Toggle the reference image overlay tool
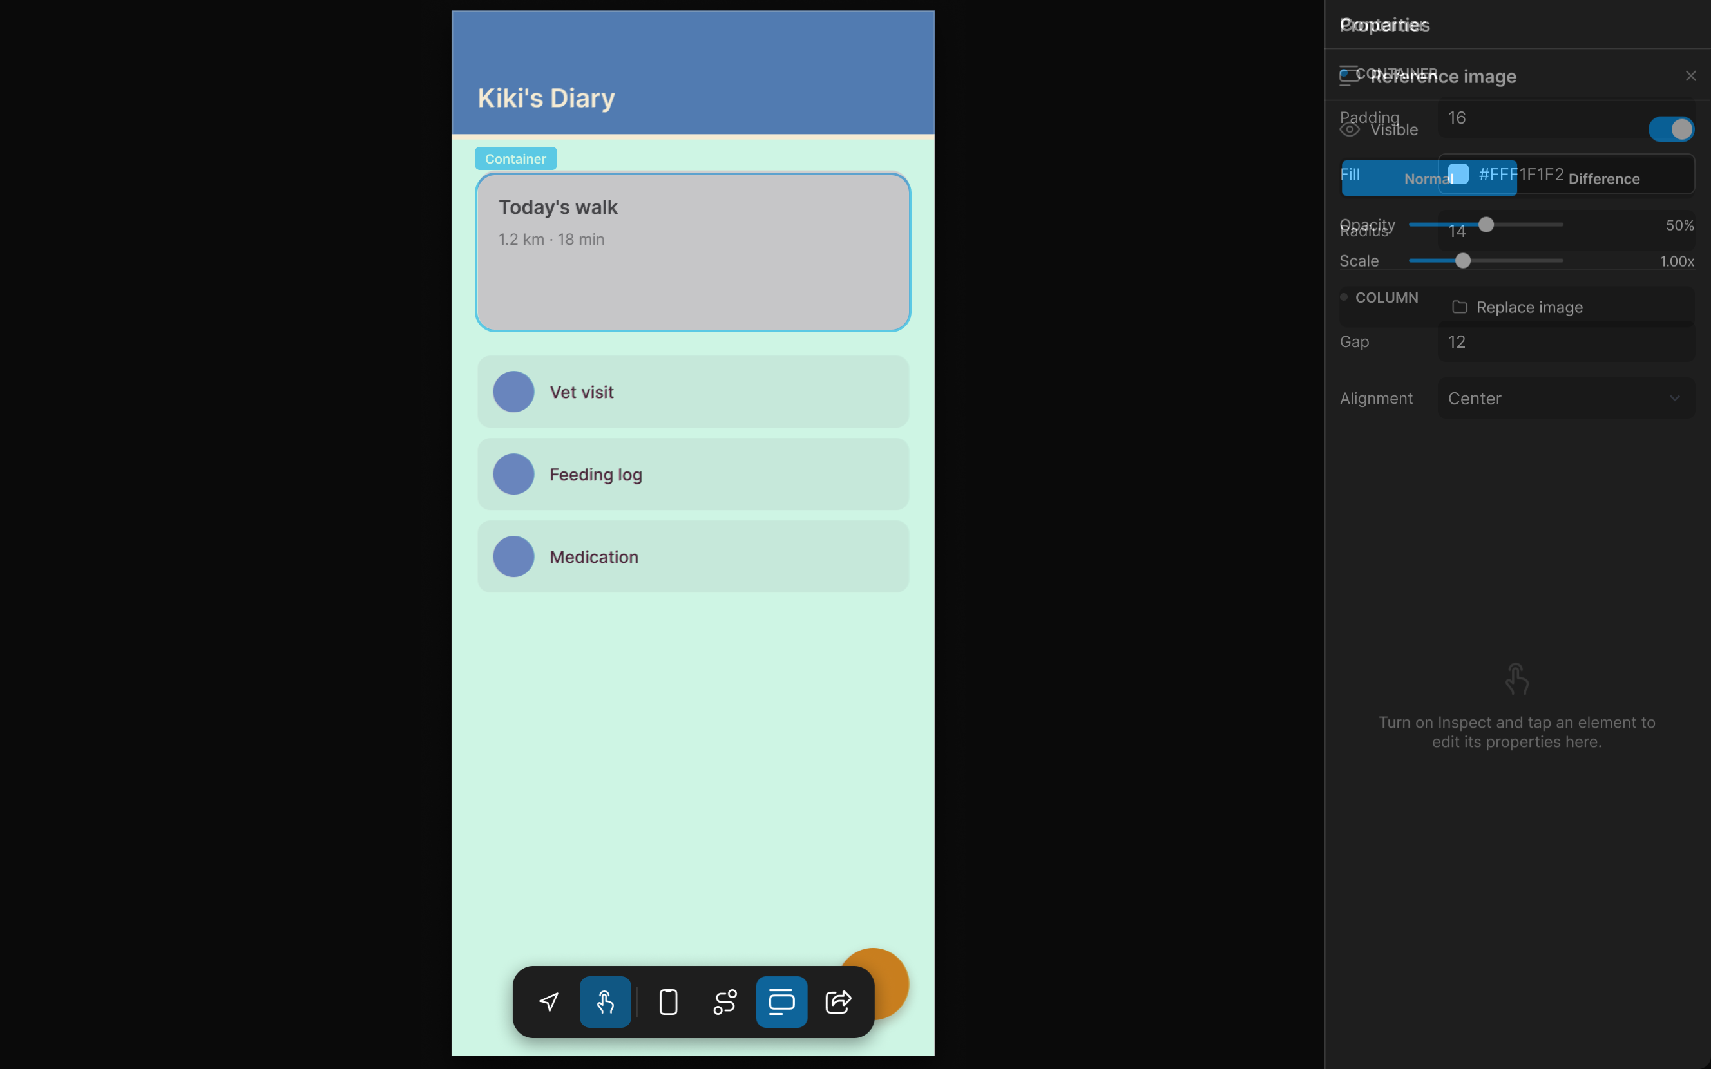 tap(781, 1002)
